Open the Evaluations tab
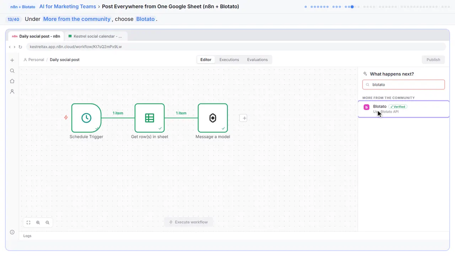This screenshot has height=256, width=455. [x=257, y=60]
